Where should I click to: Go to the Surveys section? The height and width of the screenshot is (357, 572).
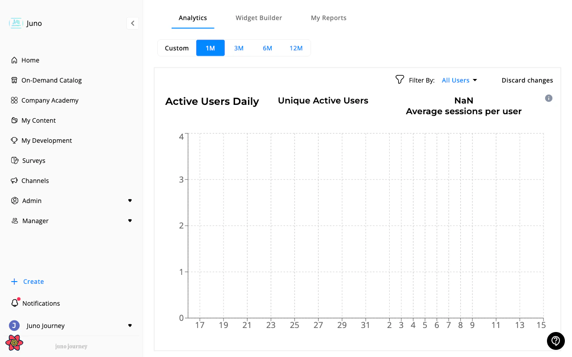pyautogui.click(x=34, y=160)
